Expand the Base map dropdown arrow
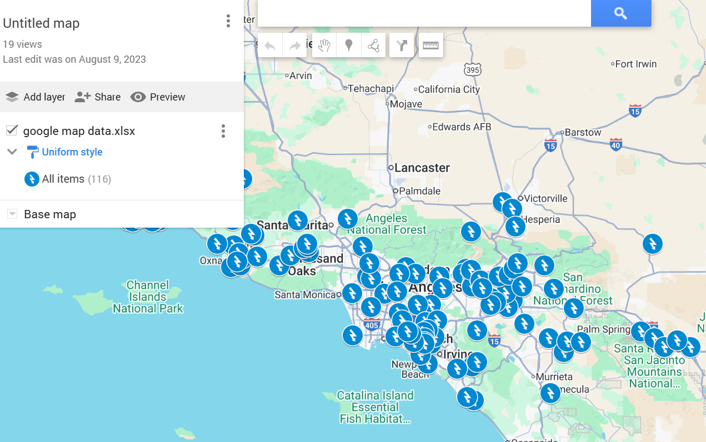The image size is (706, 442). point(12,214)
